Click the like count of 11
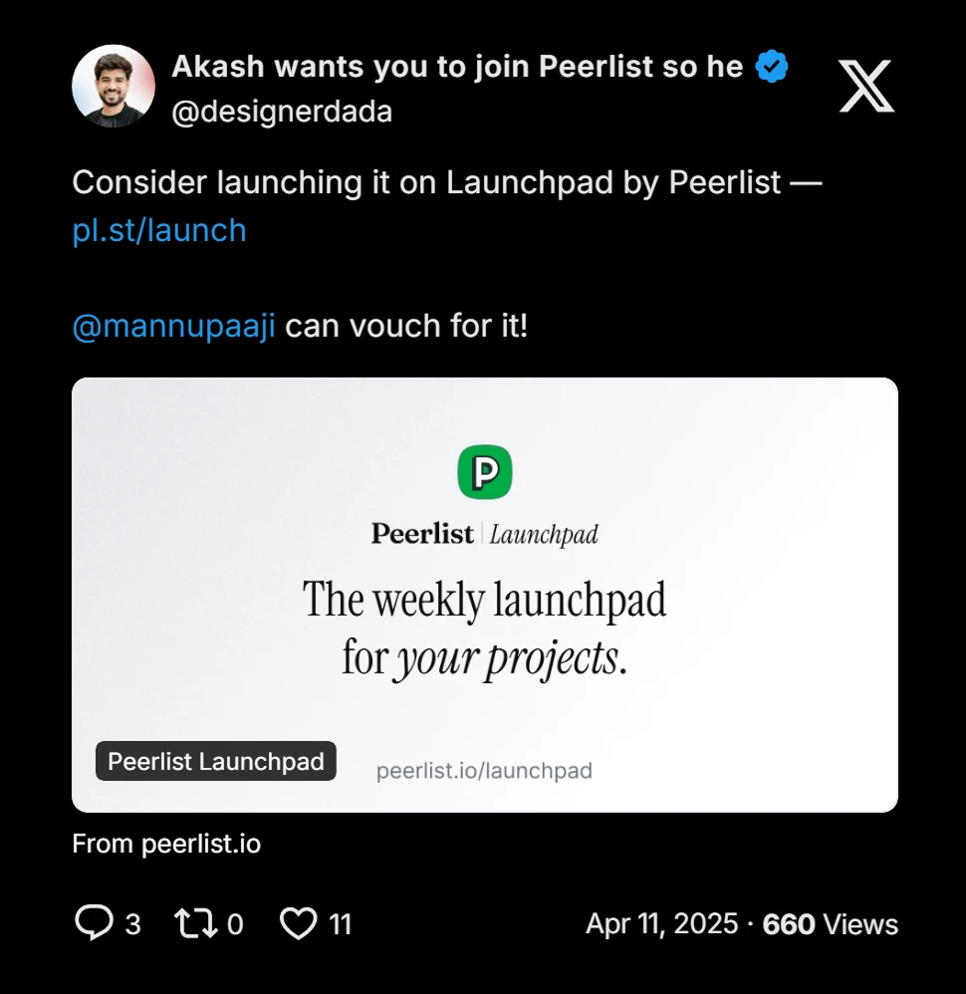 point(341,924)
